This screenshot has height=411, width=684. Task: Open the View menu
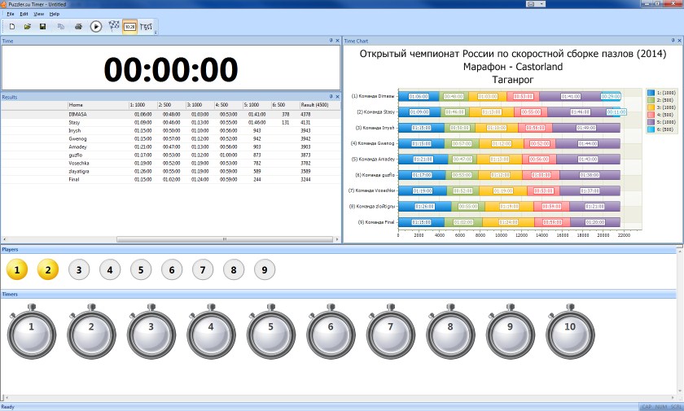(39, 14)
